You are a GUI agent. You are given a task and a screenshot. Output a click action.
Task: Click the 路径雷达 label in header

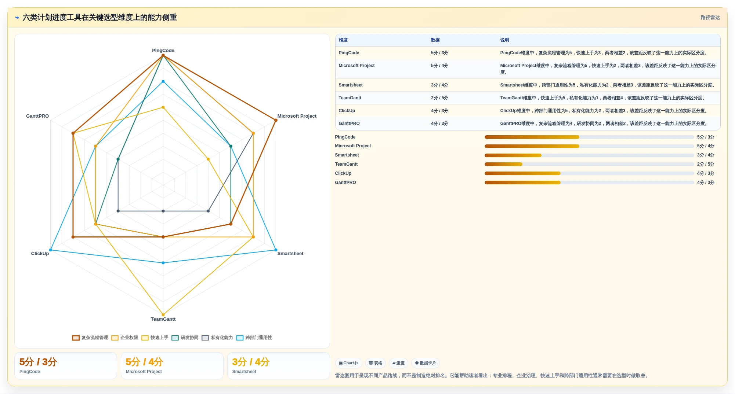(710, 18)
